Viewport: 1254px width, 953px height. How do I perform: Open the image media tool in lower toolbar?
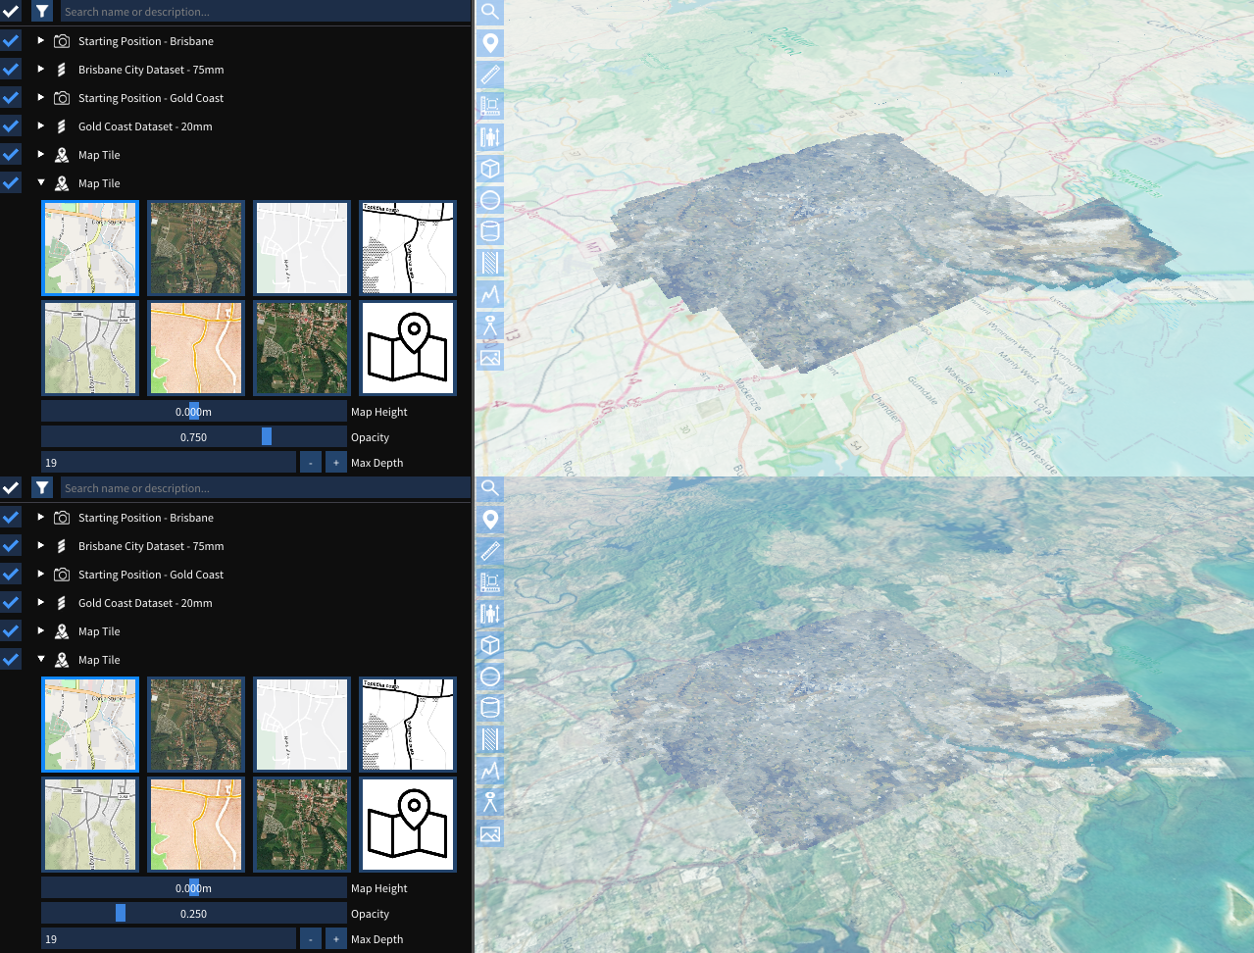pyautogui.click(x=490, y=834)
